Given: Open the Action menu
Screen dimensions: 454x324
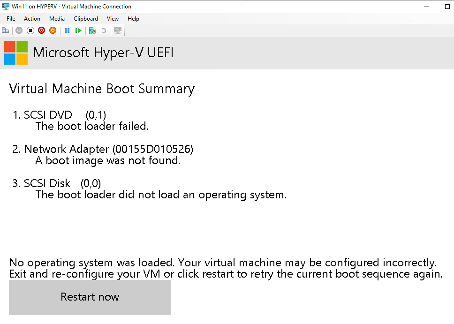Looking at the screenshot, I should click(32, 19).
